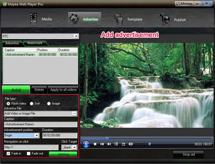
Task: Toggle the full-screen view icon
Action: point(123,144)
